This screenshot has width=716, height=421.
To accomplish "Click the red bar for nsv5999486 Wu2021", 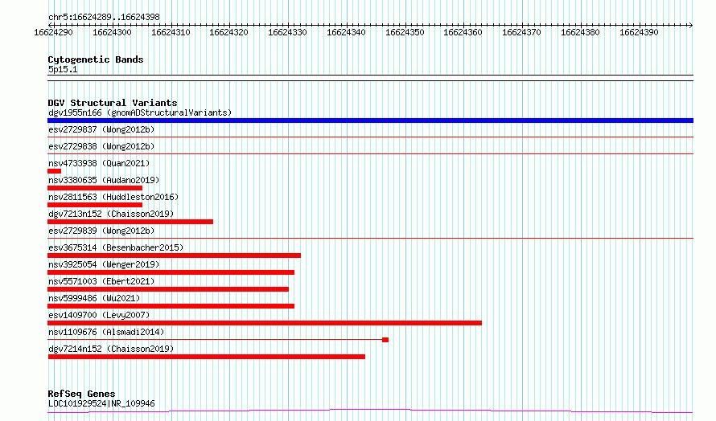I will [x=171, y=306].
